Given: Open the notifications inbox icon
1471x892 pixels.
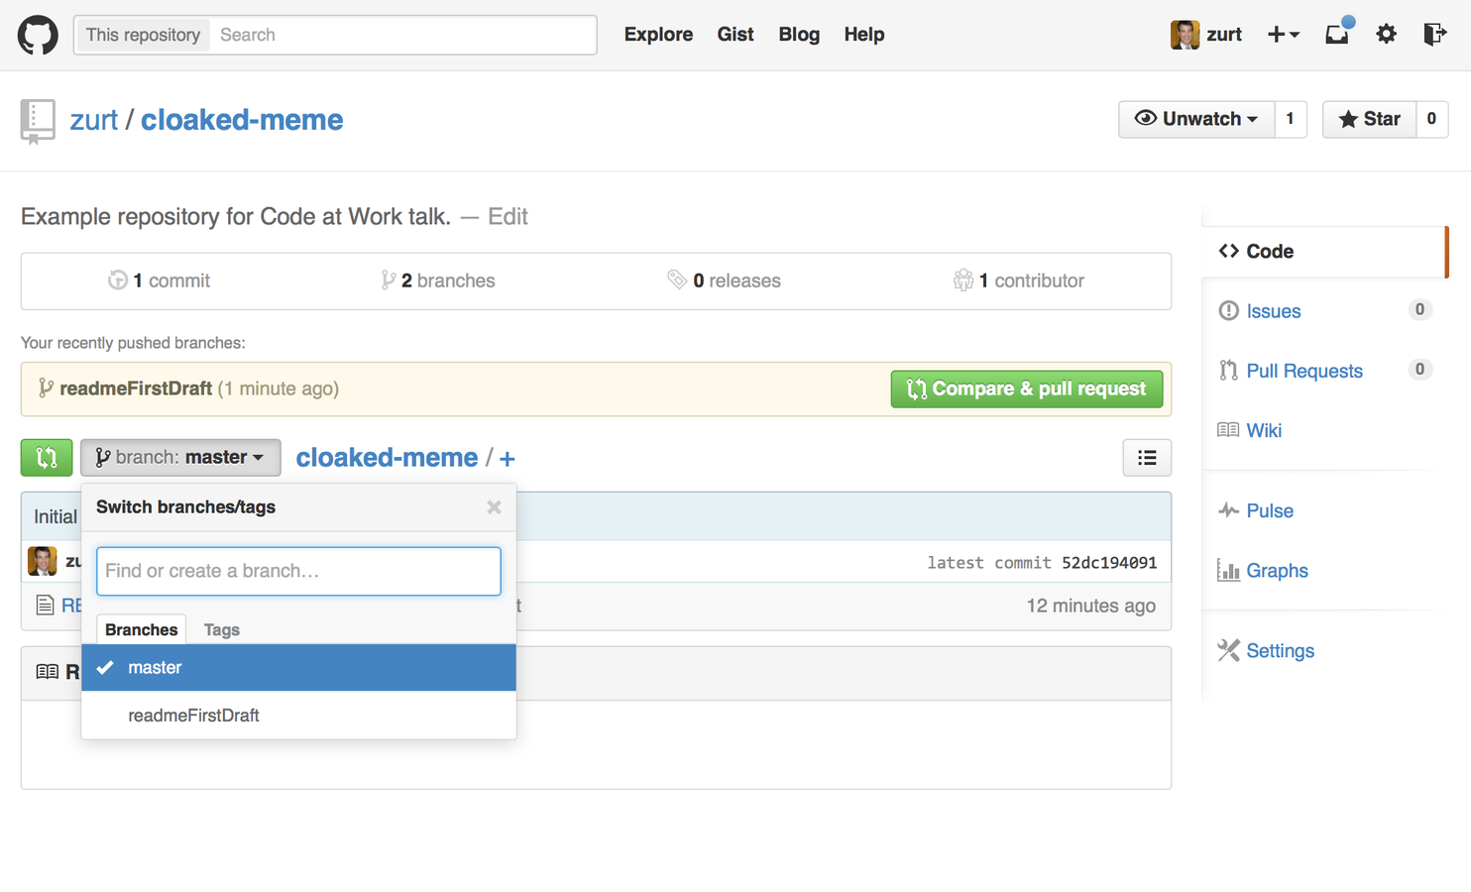Looking at the screenshot, I should point(1337,34).
